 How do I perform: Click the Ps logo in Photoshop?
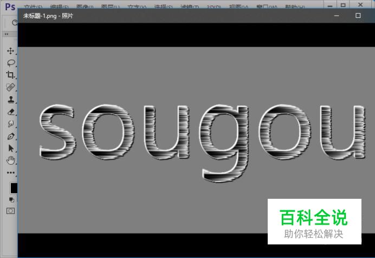[10, 7]
